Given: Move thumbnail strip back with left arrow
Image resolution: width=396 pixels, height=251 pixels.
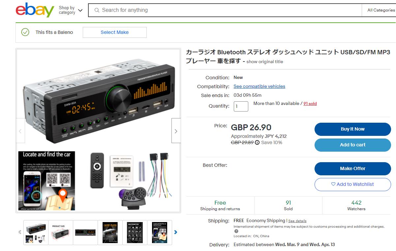Looking at the screenshot, I should (x=19, y=232).
